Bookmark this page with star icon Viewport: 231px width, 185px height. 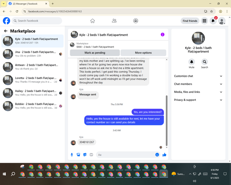click(x=212, y=12)
